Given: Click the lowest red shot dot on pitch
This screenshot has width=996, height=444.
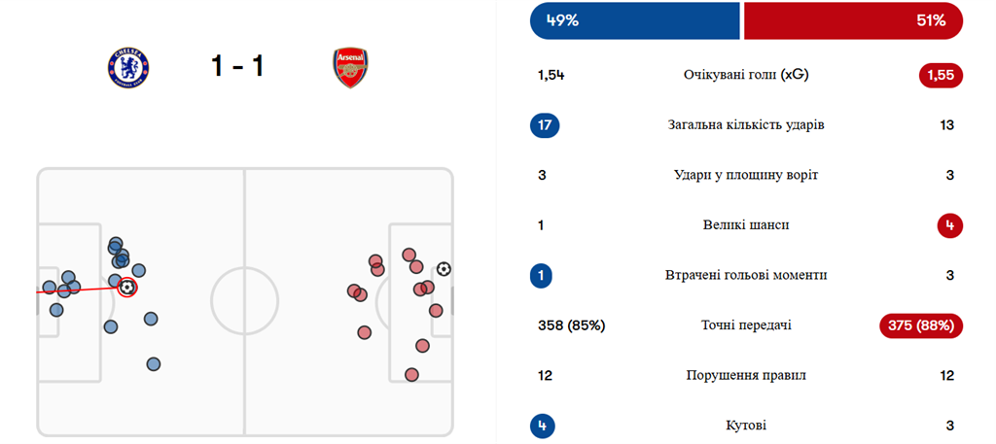Looking at the screenshot, I should [x=411, y=374].
